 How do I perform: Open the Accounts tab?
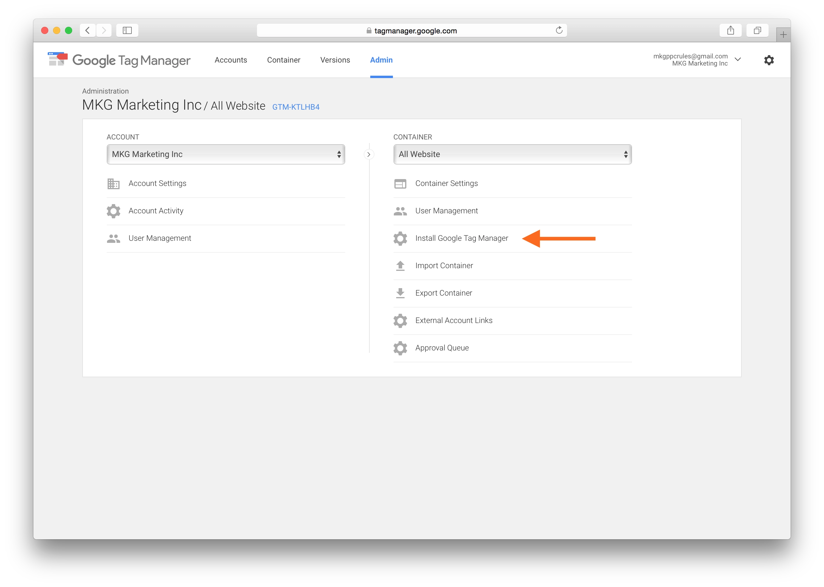231,60
